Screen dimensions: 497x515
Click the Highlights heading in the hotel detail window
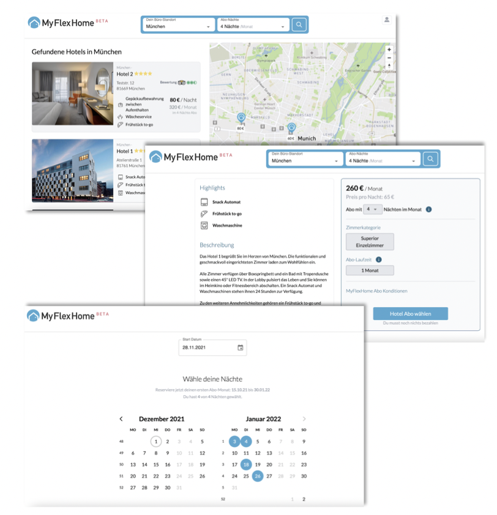pyautogui.click(x=212, y=188)
